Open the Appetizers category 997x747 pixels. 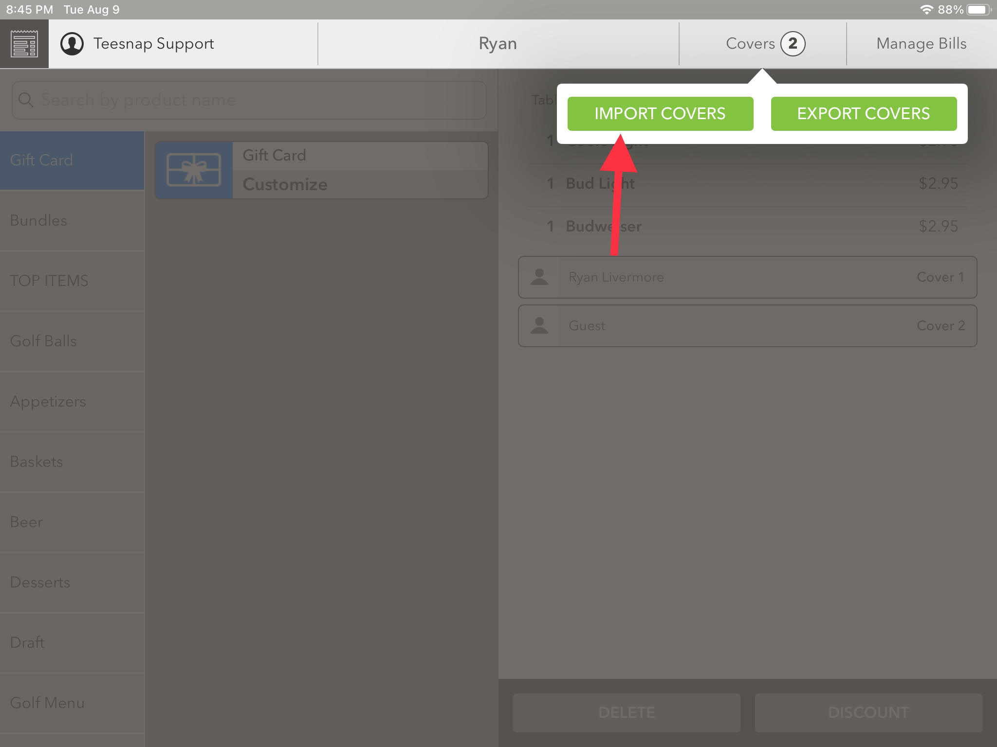[72, 402]
